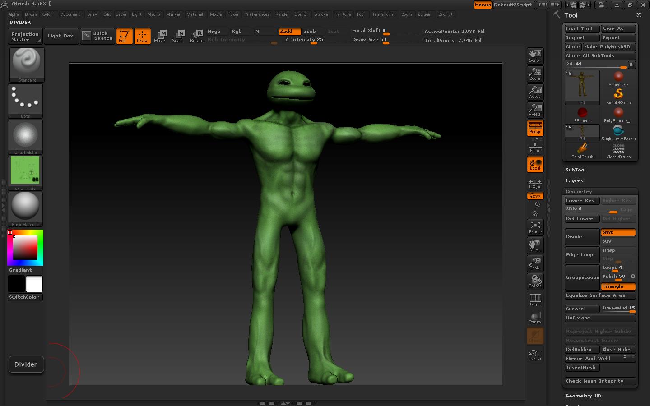Select the Standard brush thumbnail

click(x=27, y=65)
